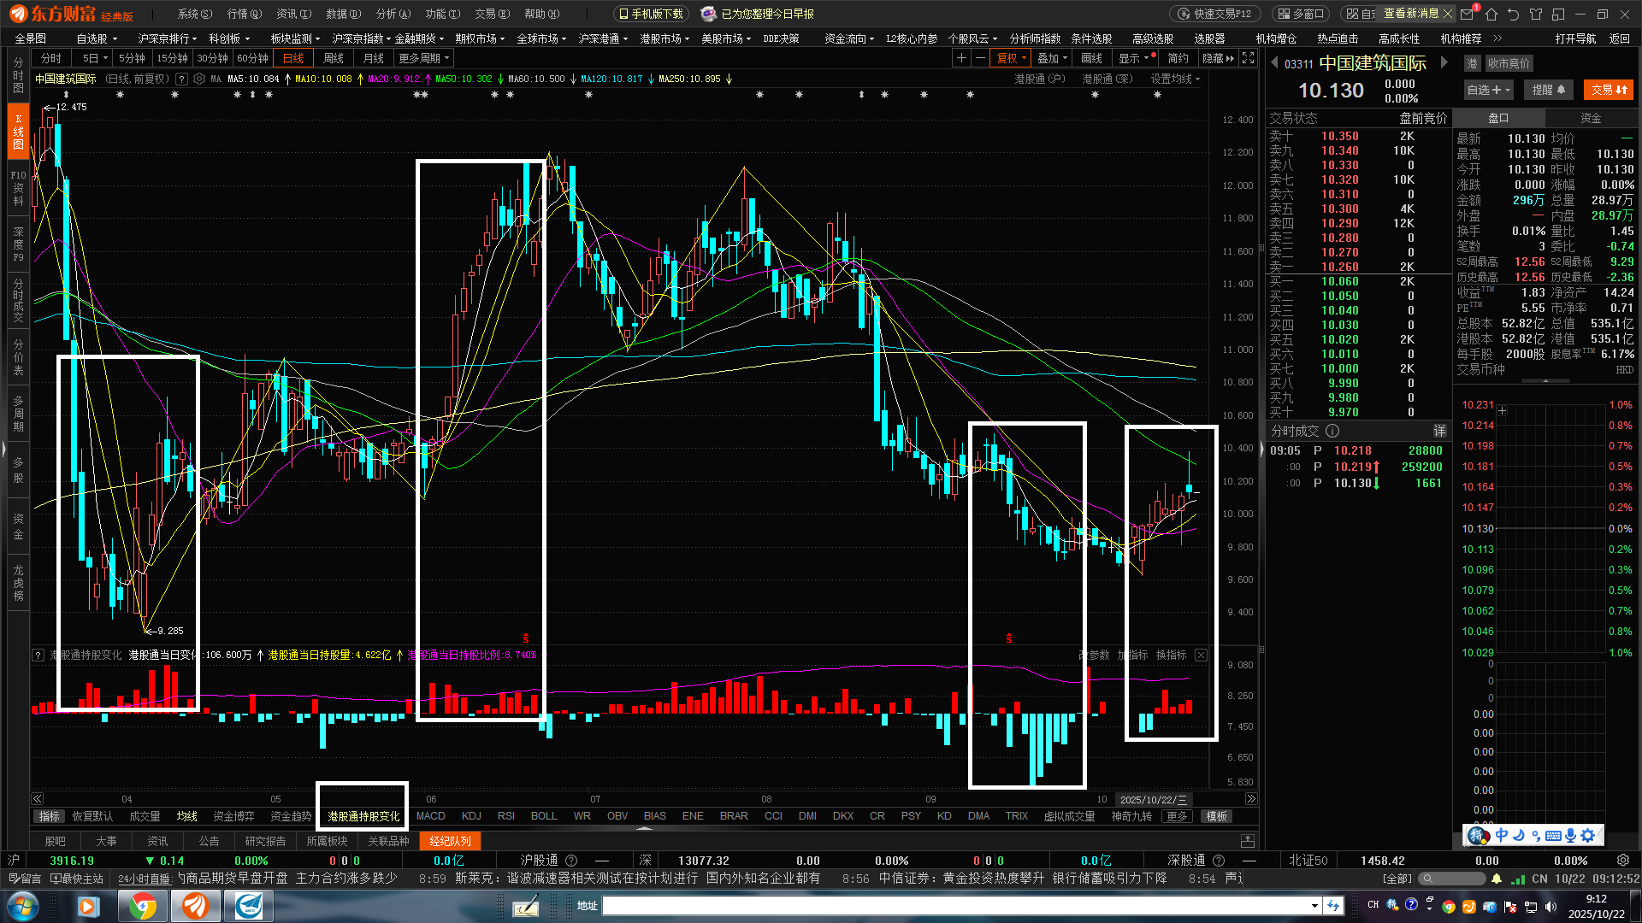Switch chart period to 周线
This screenshot has width=1642, height=923.
[334, 58]
